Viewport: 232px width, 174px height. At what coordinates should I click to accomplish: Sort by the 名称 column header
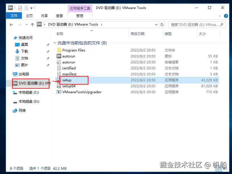(x=60, y=34)
